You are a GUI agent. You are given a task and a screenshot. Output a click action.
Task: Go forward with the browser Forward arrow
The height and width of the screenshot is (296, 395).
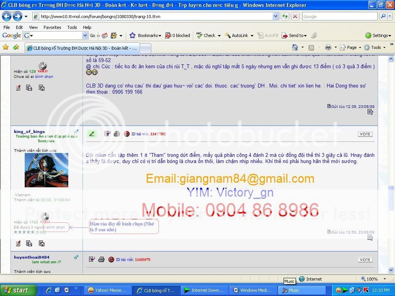pyautogui.click(x=17, y=17)
